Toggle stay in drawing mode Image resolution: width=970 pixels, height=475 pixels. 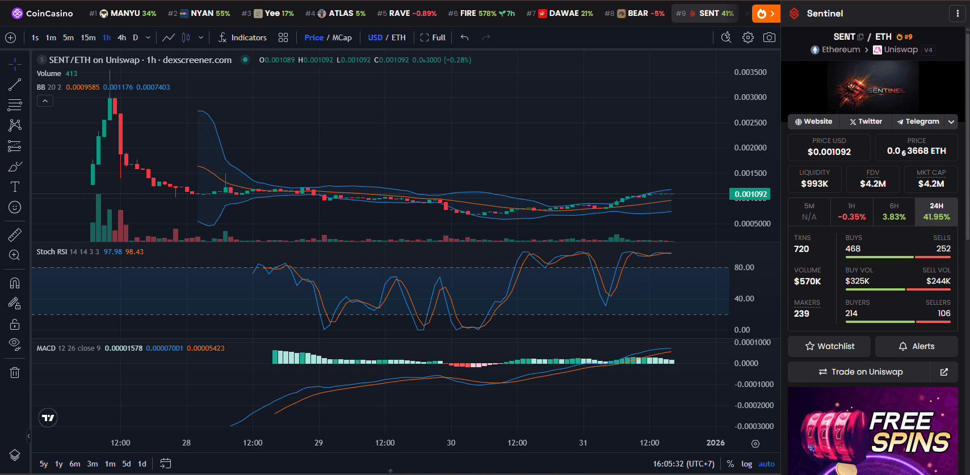[15, 304]
